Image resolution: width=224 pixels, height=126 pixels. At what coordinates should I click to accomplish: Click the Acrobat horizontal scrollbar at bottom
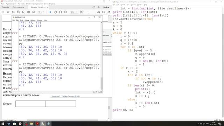click(62, 120)
